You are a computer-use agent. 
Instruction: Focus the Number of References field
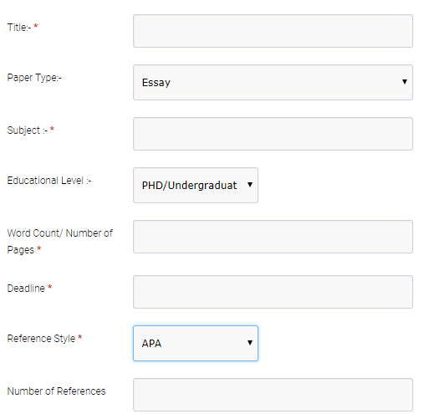click(273, 395)
